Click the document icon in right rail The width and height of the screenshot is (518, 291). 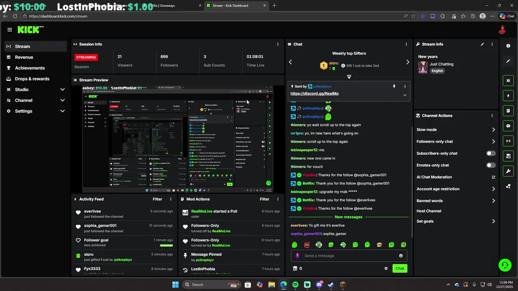(508, 111)
